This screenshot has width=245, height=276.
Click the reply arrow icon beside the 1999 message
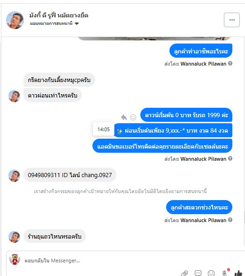(124, 117)
